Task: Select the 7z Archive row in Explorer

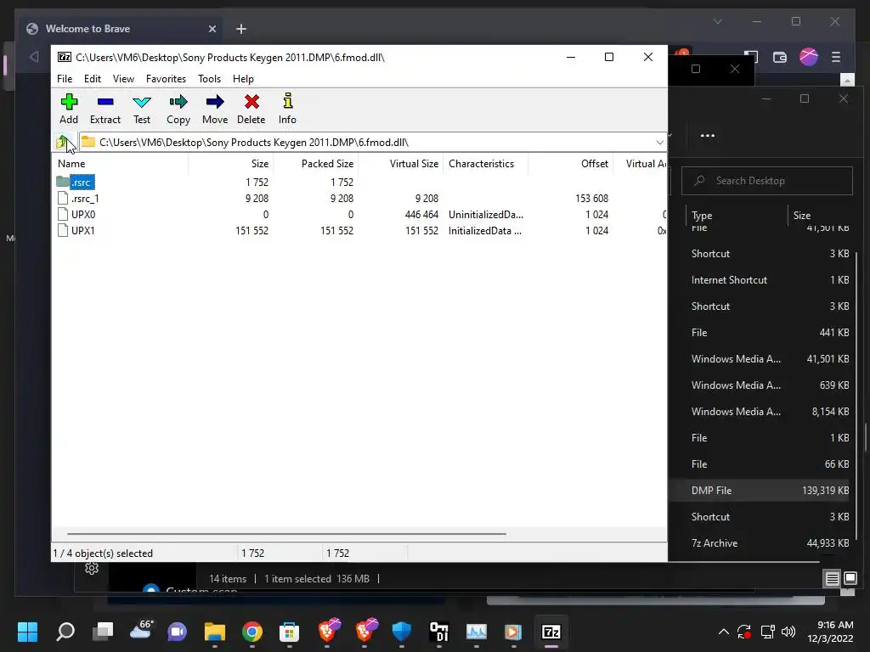Action: 760,543
